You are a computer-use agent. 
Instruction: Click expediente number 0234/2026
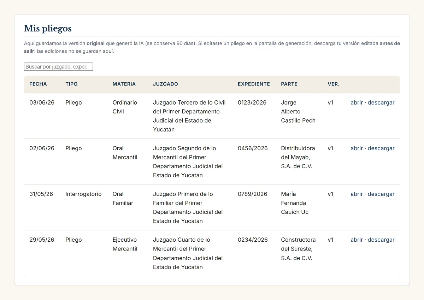(253, 240)
